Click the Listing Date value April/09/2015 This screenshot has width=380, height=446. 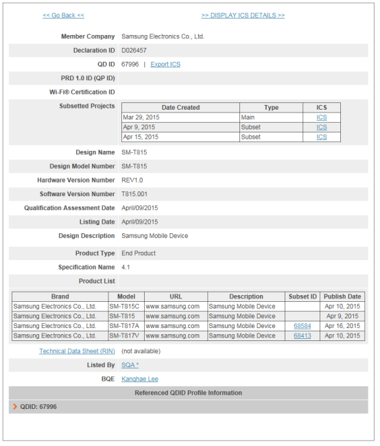140,222
